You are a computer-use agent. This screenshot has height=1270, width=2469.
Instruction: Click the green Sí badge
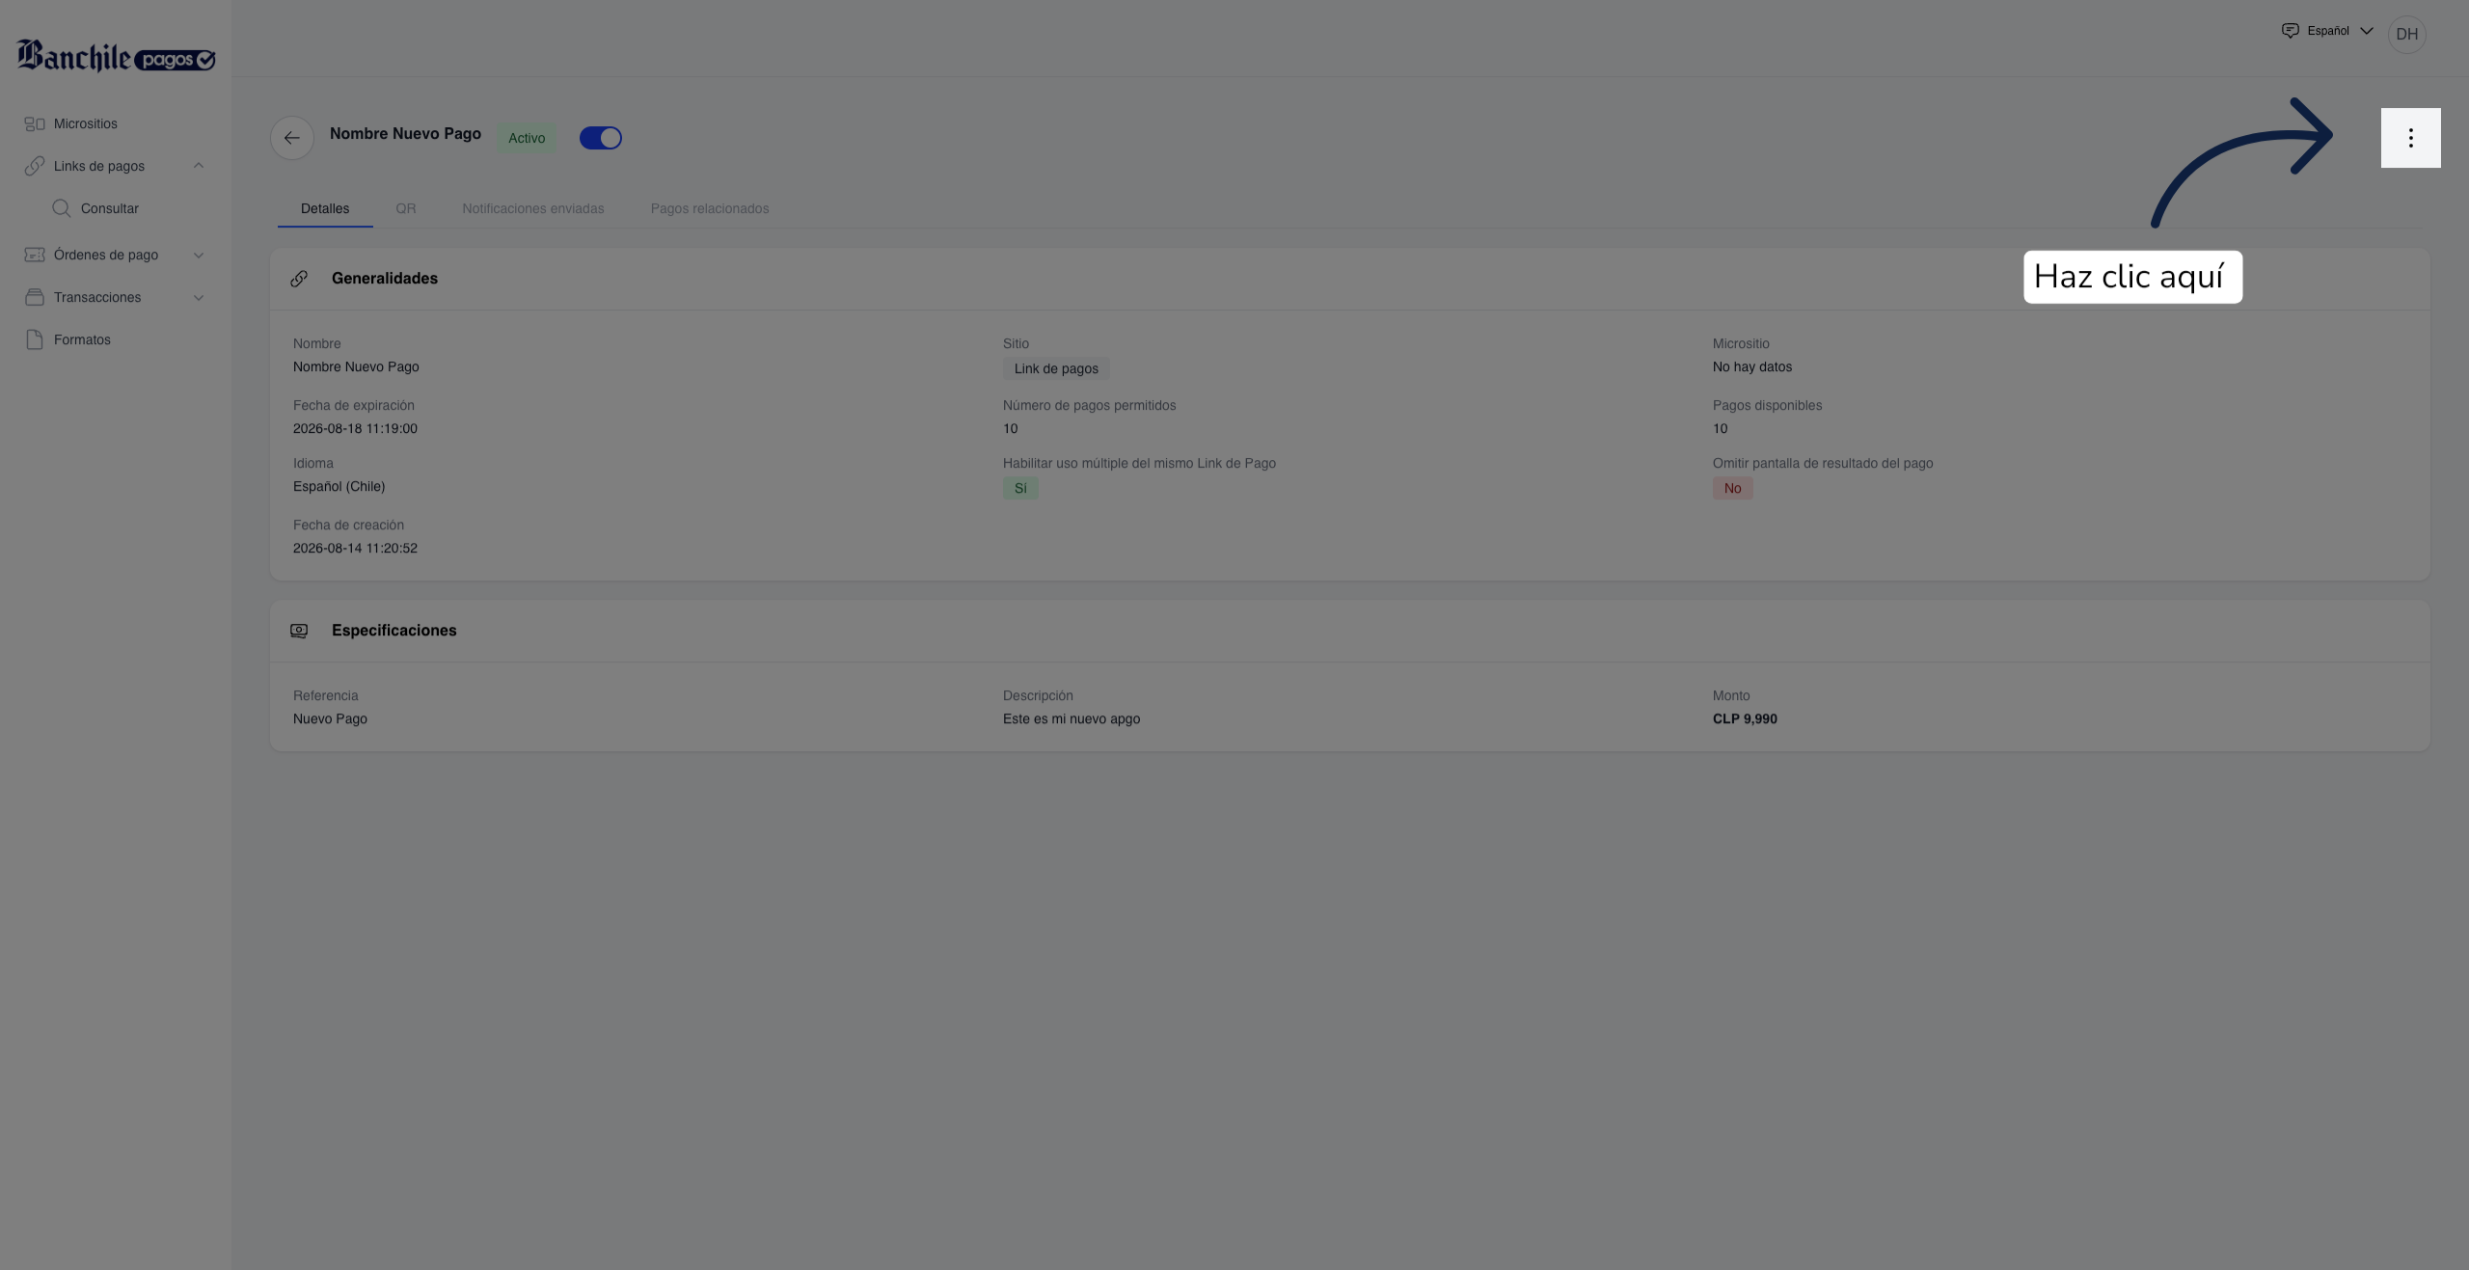point(1020,488)
